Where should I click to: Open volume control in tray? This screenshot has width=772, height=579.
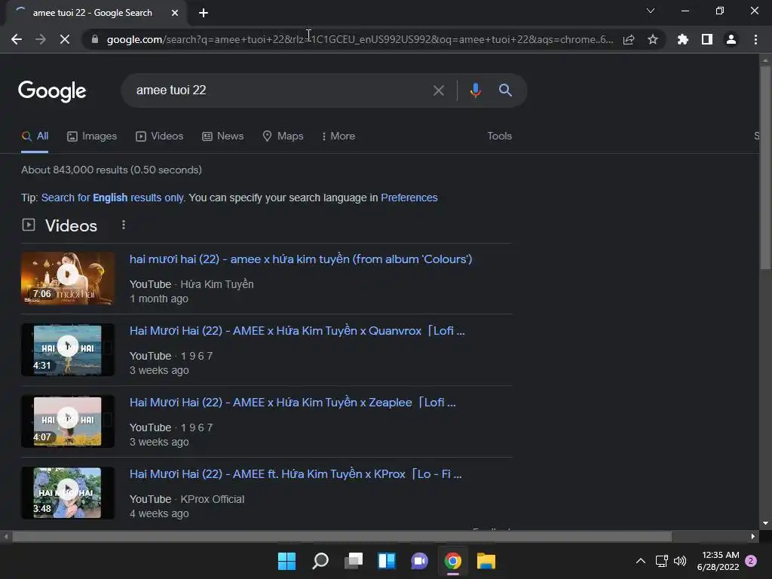680,561
